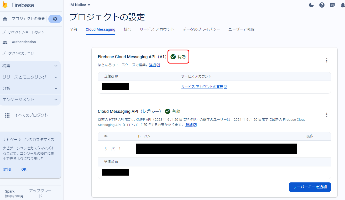Viewport: 345px width, 200px height.
Task: Toggle dark mode moon icon
Action: [x=311, y=5]
